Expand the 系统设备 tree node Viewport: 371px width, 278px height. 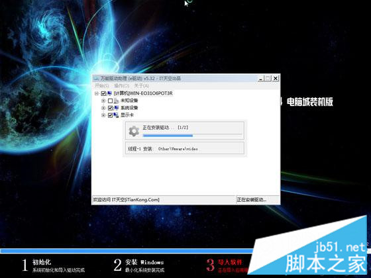pos(103,108)
